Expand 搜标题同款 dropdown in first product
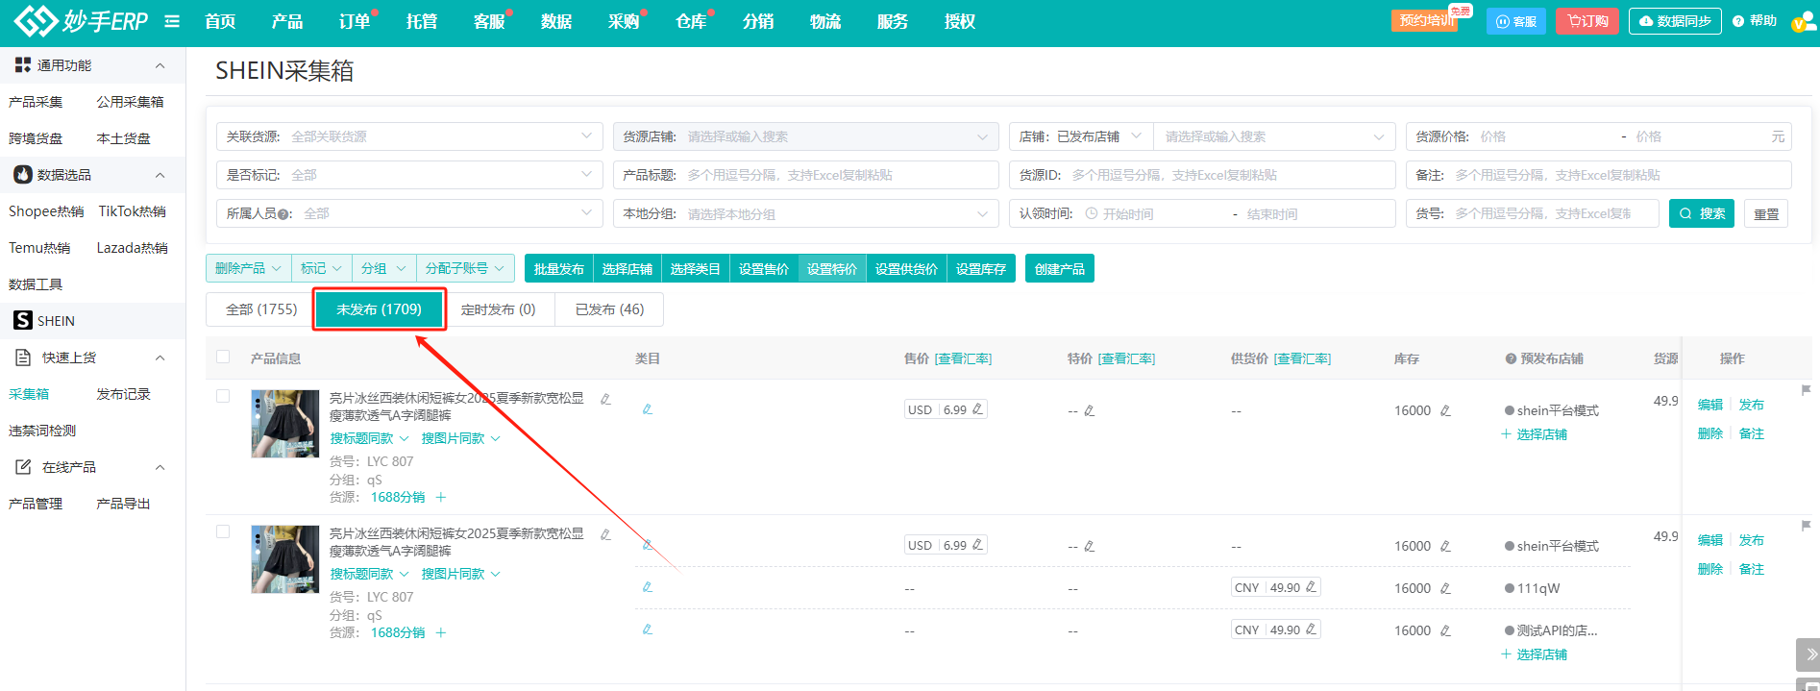 click(x=369, y=438)
